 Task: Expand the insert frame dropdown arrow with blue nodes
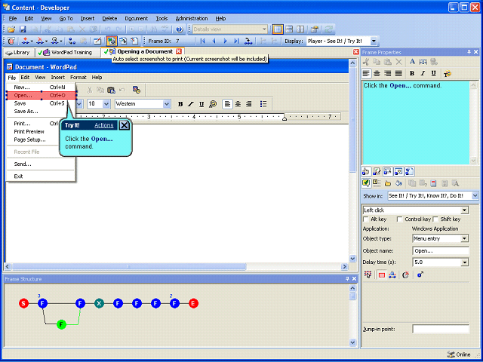coord(32,41)
